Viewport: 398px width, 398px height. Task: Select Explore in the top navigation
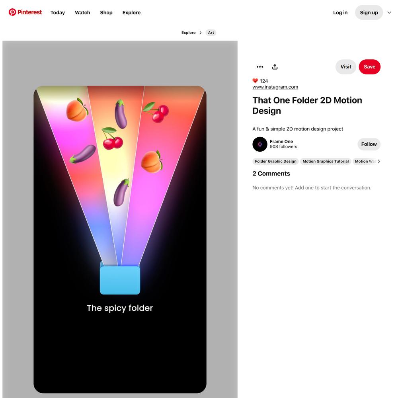point(131,12)
